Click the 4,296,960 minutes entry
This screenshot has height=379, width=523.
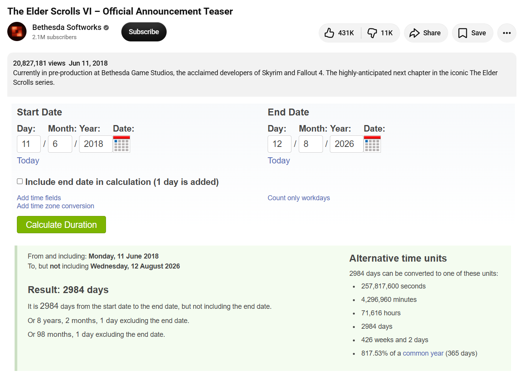click(389, 300)
